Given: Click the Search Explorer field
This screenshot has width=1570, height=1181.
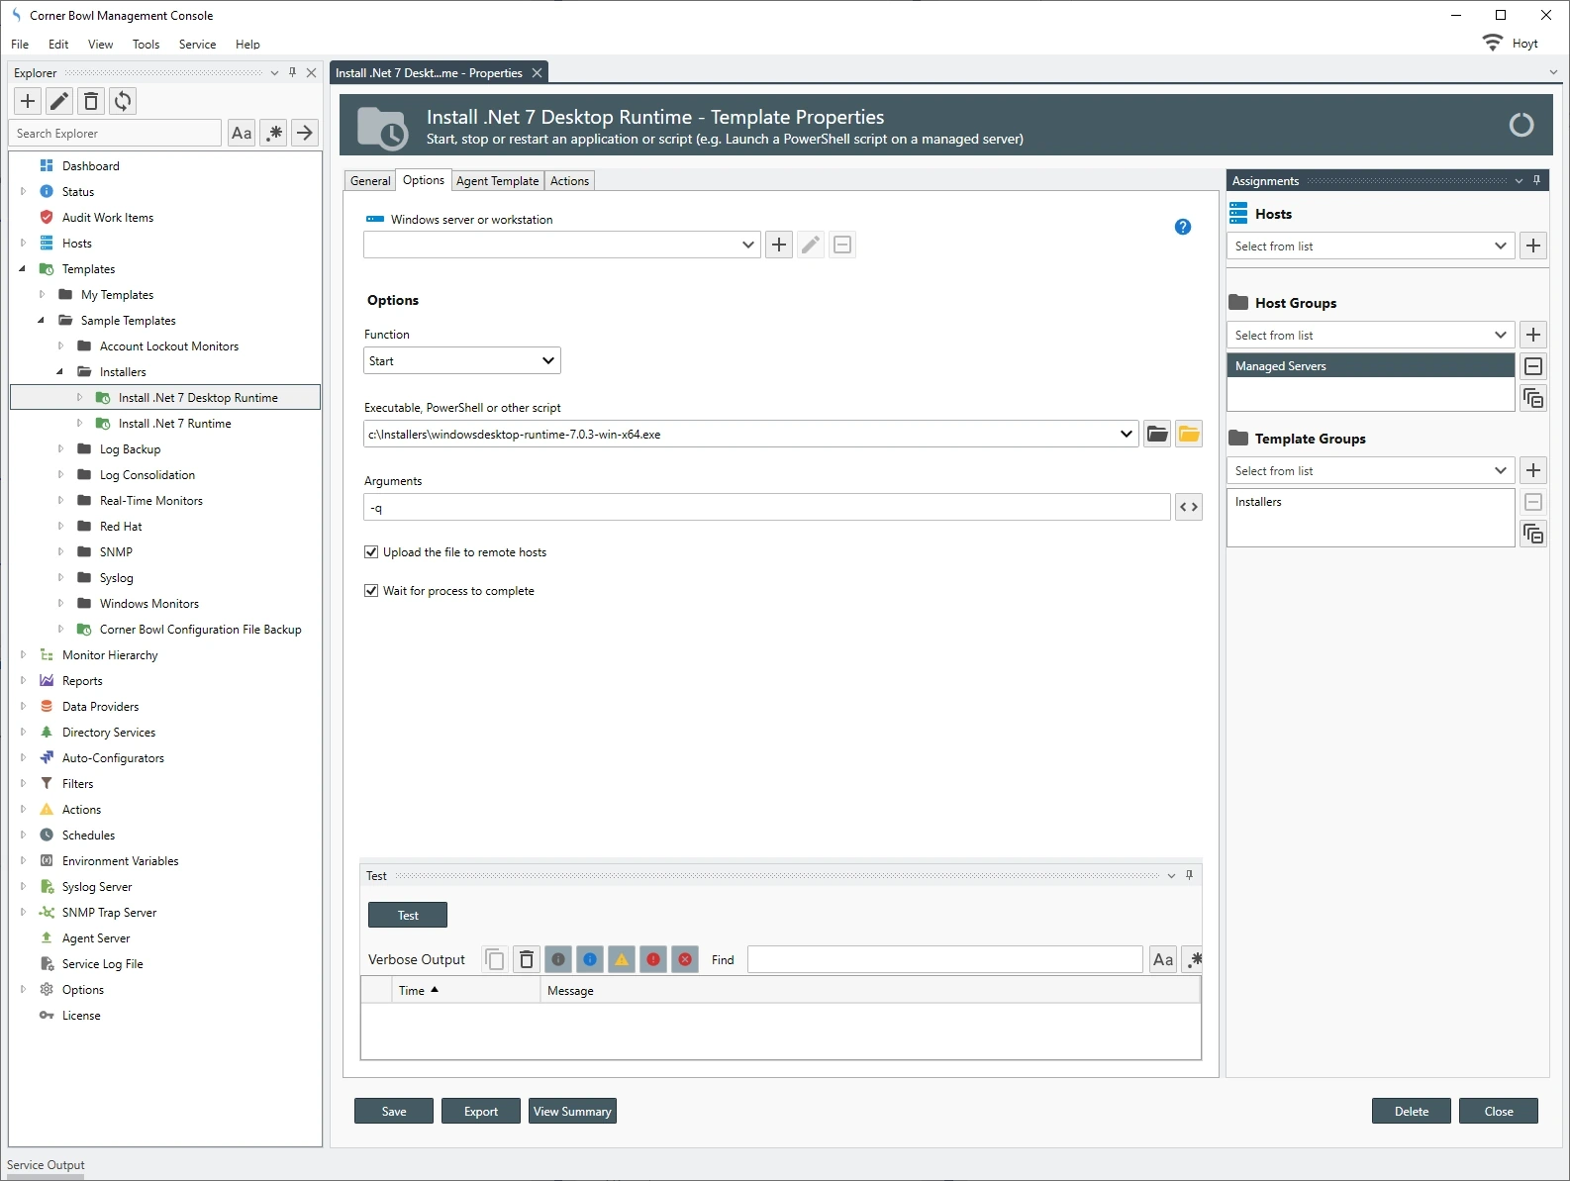Looking at the screenshot, I should tap(117, 133).
